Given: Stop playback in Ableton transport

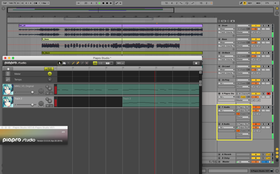Looking at the screenshot, I should (x=103, y=3).
